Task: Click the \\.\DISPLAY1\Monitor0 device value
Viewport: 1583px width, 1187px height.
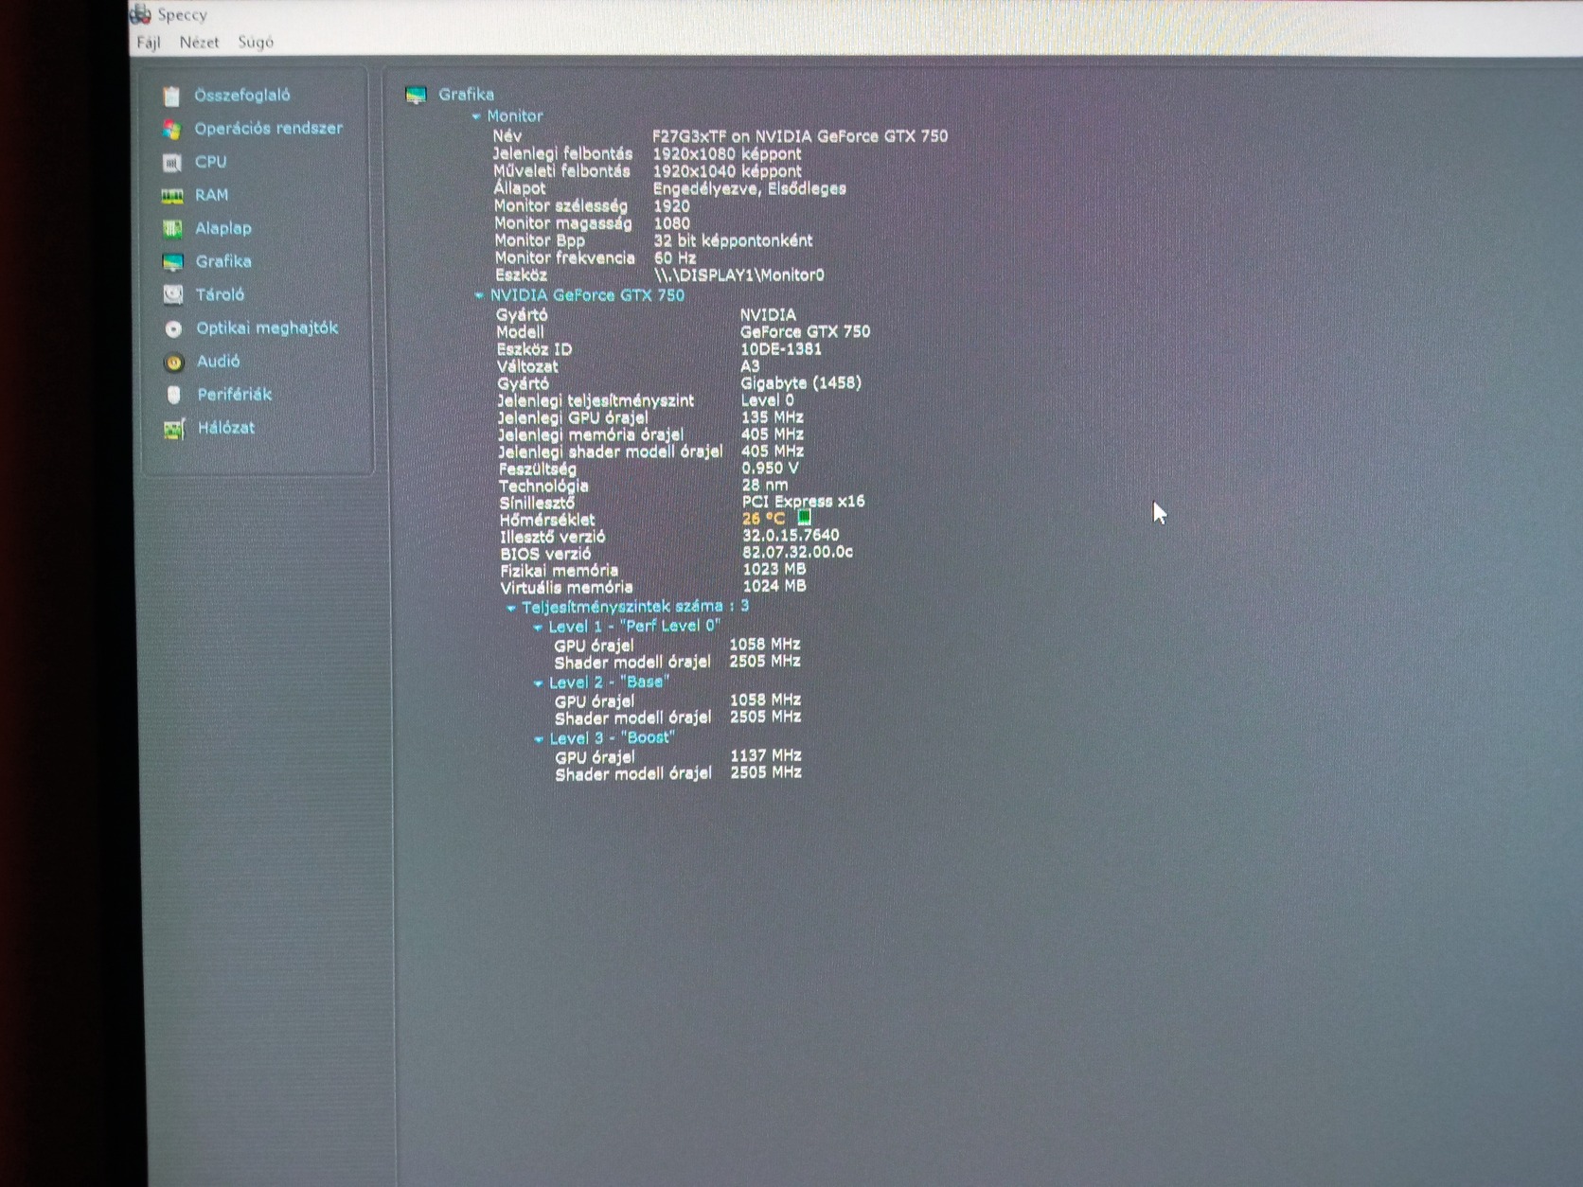Action: click(x=739, y=275)
